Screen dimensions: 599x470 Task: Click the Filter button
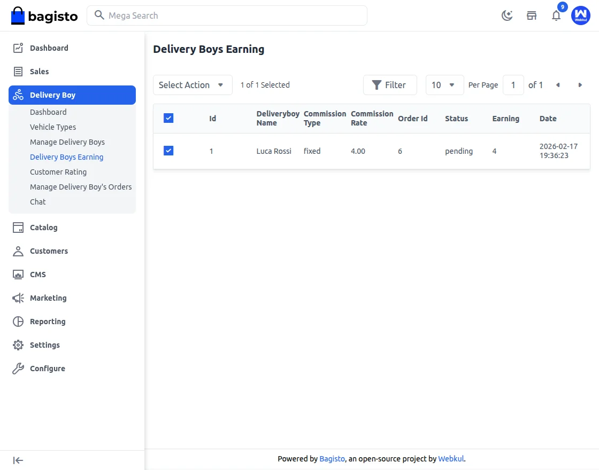point(390,85)
